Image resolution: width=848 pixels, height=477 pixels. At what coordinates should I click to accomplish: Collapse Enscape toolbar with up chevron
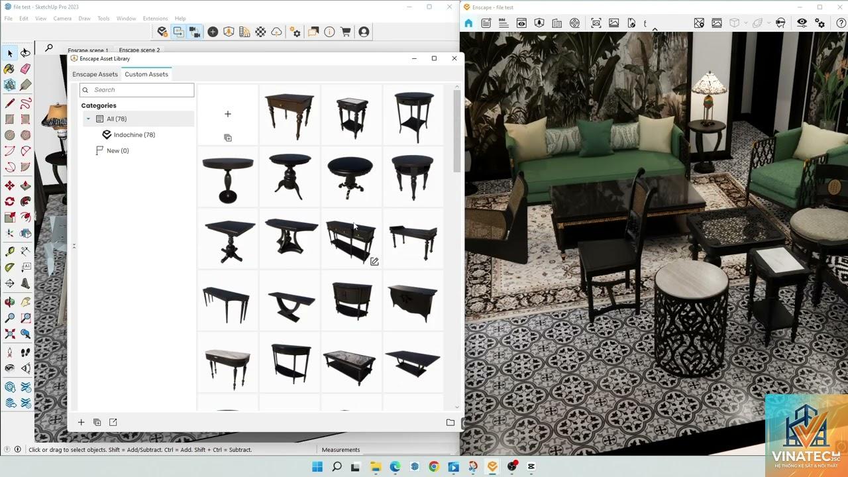[x=655, y=29]
